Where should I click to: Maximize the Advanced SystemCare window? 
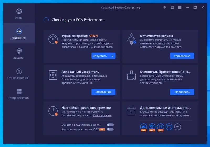[195, 8]
